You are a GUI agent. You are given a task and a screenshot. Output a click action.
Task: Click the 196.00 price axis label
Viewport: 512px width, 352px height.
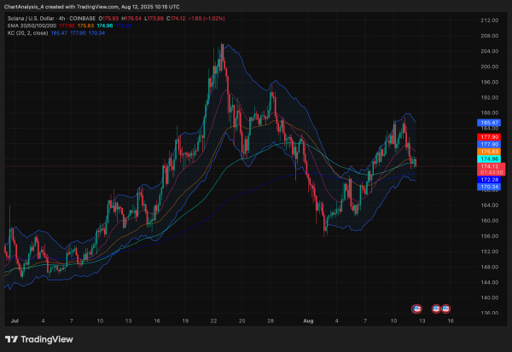point(490,82)
